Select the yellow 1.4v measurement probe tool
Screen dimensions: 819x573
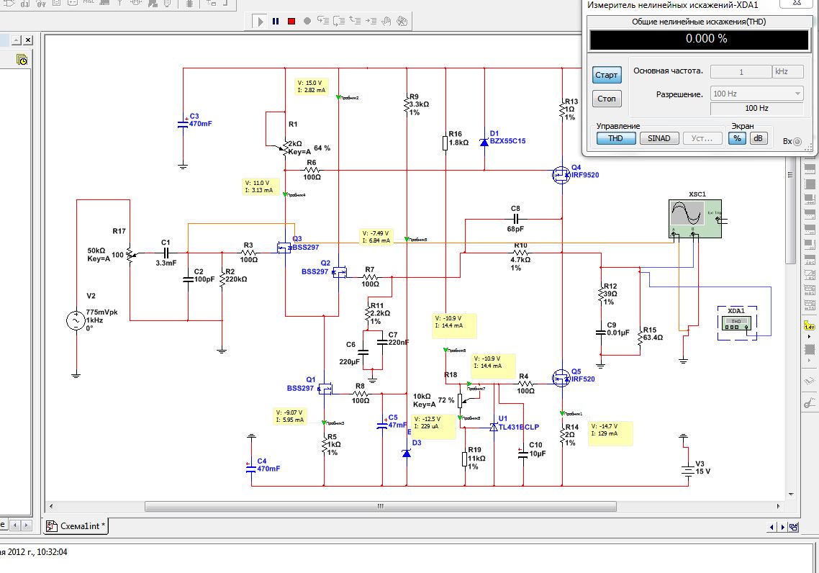coord(809,326)
